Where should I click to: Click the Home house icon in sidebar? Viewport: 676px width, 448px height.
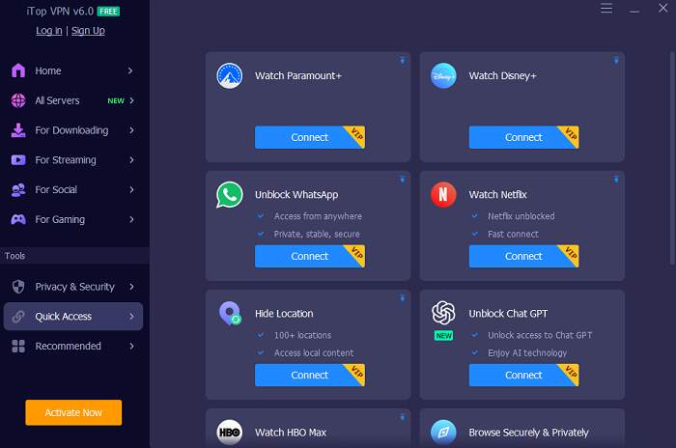[18, 70]
